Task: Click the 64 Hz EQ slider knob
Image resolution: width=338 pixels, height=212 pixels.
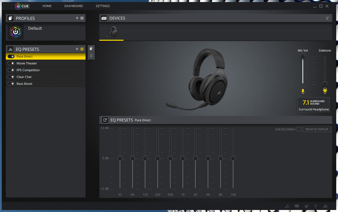Action: pos(133,158)
